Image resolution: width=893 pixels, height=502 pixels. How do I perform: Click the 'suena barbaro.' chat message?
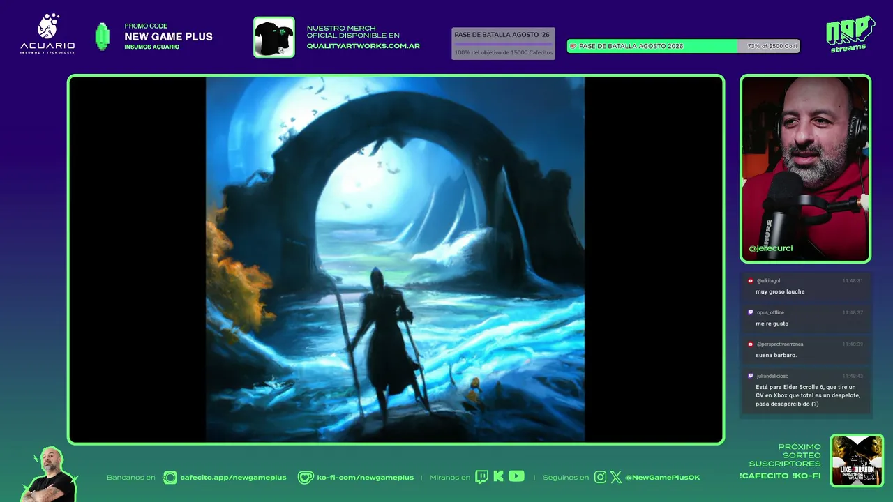[x=776, y=355]
